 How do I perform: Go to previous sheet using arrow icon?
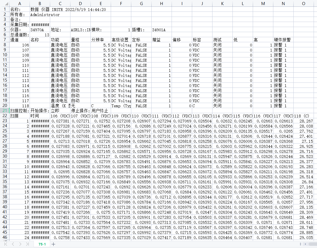13,244
